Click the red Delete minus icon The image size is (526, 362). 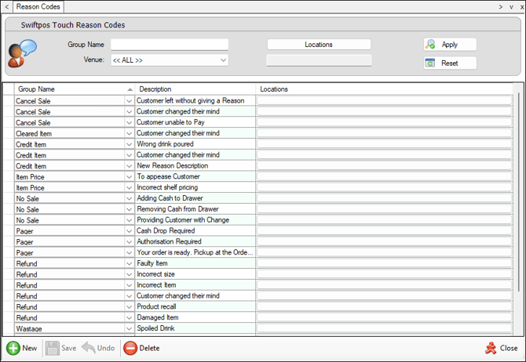130,348
